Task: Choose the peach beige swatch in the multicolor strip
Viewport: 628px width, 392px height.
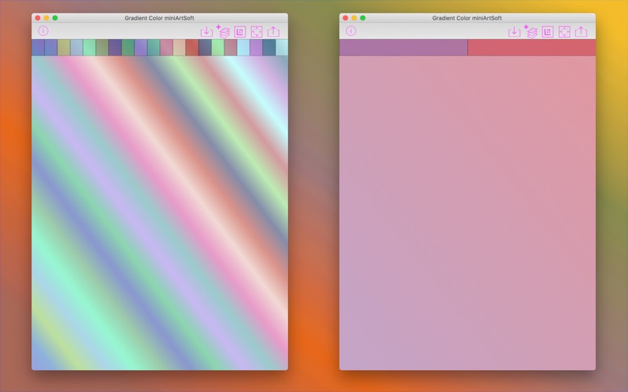Action: pos(179,48)
